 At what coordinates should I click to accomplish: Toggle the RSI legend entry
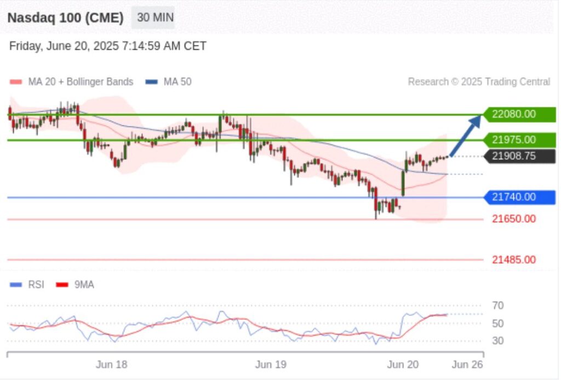(36, 285)
